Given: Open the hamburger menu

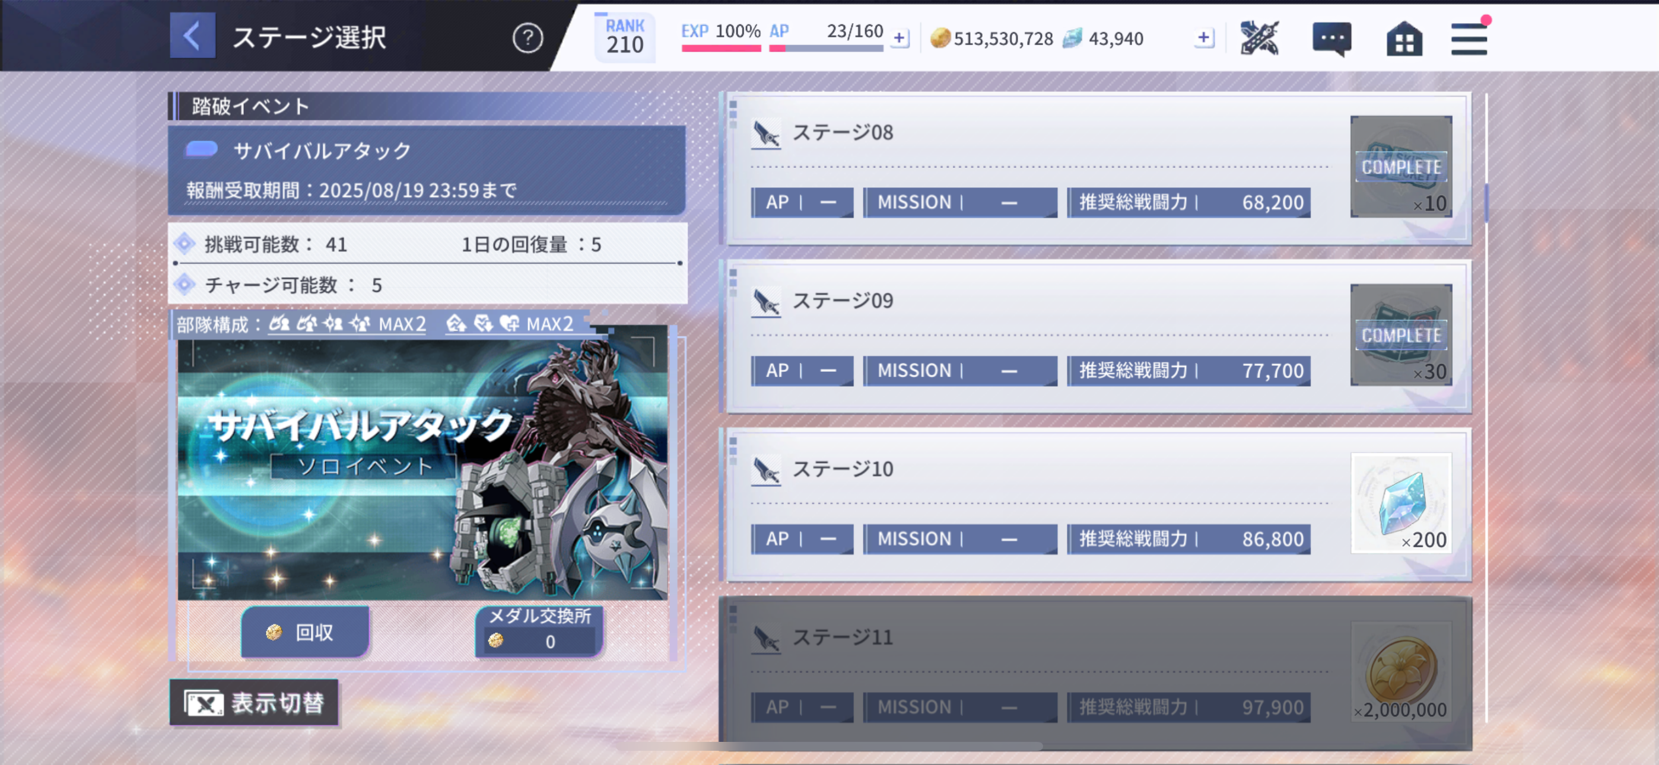Looking at the screenshot, I should click(x=1469, y=39).
